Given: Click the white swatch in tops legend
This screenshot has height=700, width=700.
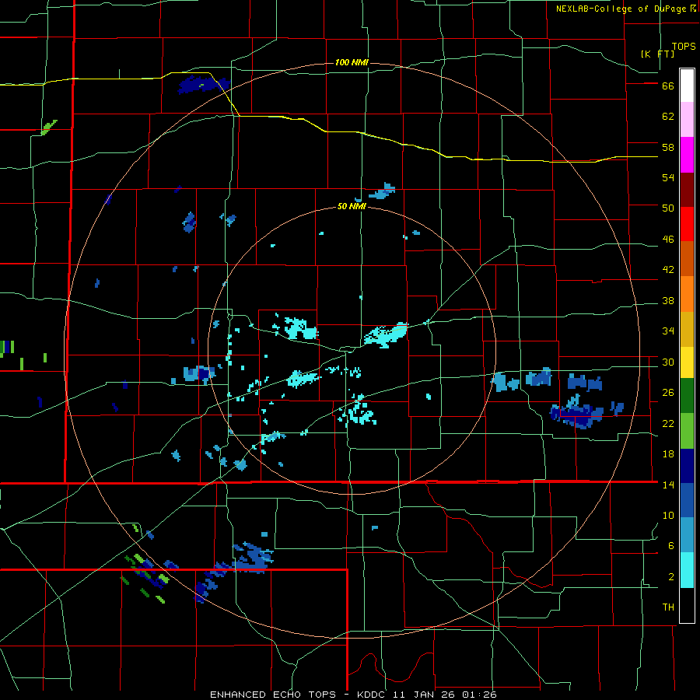Looking at the screenshot, I should point(687,86).
